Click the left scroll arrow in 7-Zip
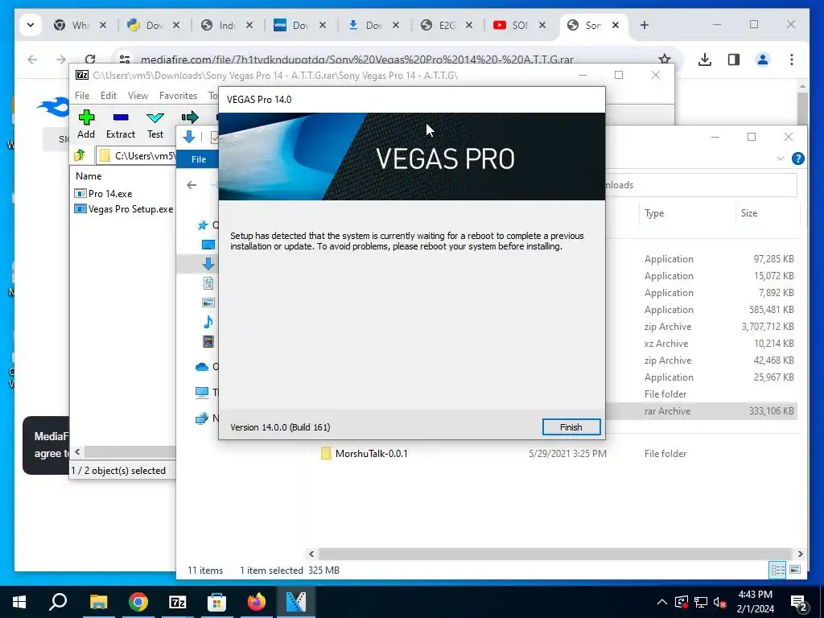 tap(78, 451)
